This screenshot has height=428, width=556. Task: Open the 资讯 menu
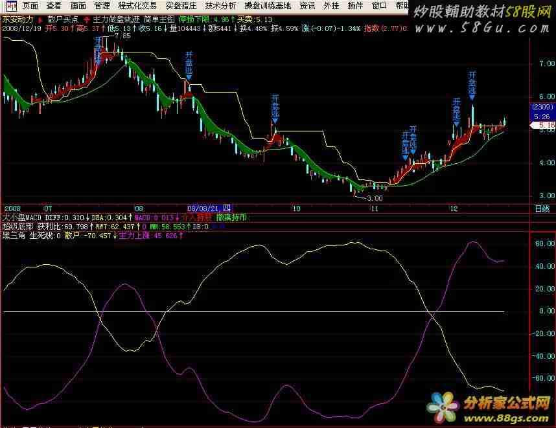pos(307,6)
